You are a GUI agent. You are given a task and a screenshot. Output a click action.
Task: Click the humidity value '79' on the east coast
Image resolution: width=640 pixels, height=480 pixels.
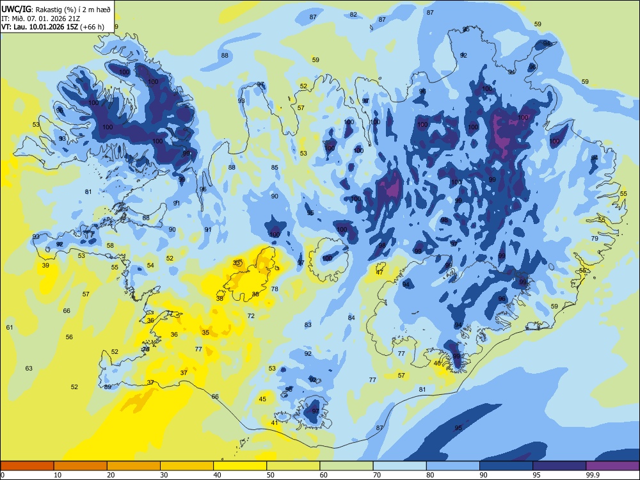pos(595,238)
